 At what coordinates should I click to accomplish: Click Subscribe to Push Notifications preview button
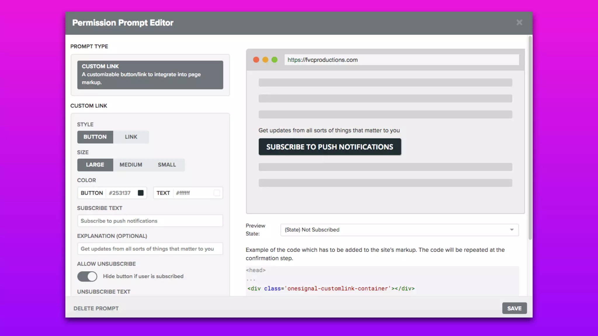(x=330, y=147)
